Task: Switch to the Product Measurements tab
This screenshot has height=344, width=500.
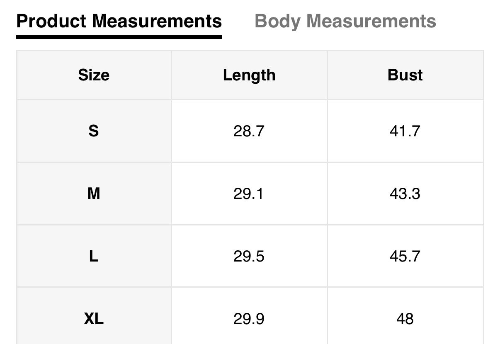Action: pos(119,21)
